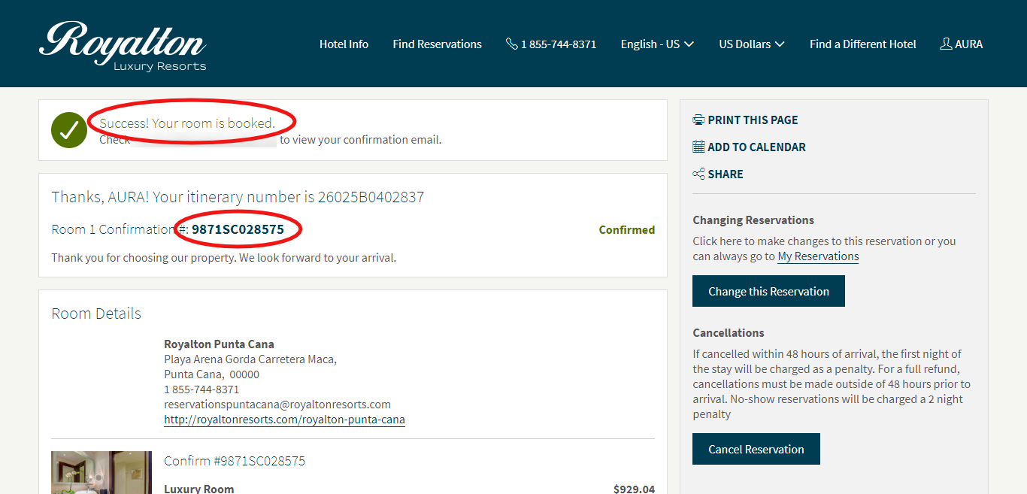
Task: Go to Find Reservations
Action: (437, 44)
